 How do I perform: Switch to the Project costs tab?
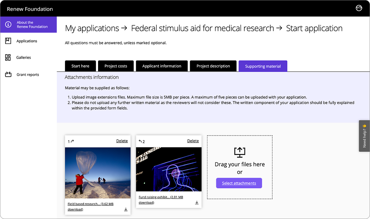[x=116, y=66]
